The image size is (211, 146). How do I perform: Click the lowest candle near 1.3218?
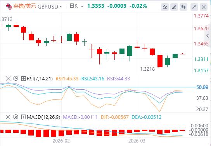pyautogui.click(x=160, y=61)
